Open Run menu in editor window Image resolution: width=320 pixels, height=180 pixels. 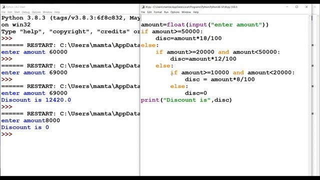166,12
